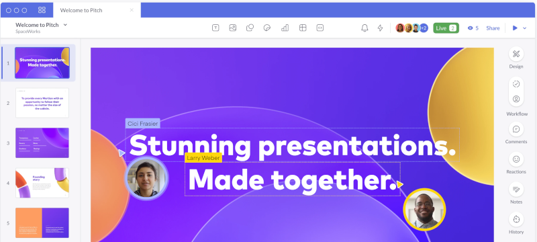The width and height of the screenshot is (537, 242).
Task: Select the Text tool in toolbar
Action: coord(215,28)
